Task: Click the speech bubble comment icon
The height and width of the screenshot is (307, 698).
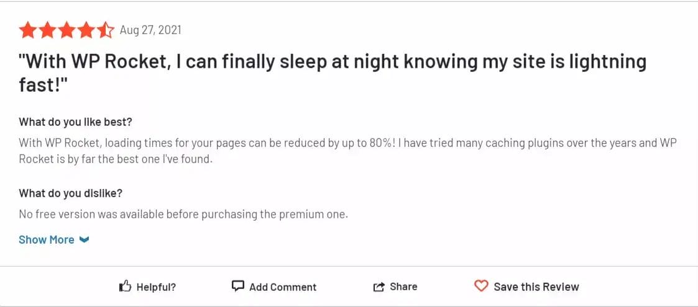Action: (x=237, y=286)
